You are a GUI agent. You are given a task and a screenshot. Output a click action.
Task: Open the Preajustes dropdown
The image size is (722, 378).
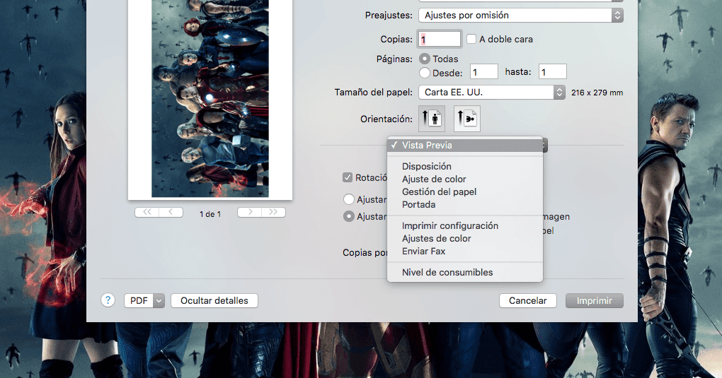[521, 15]
